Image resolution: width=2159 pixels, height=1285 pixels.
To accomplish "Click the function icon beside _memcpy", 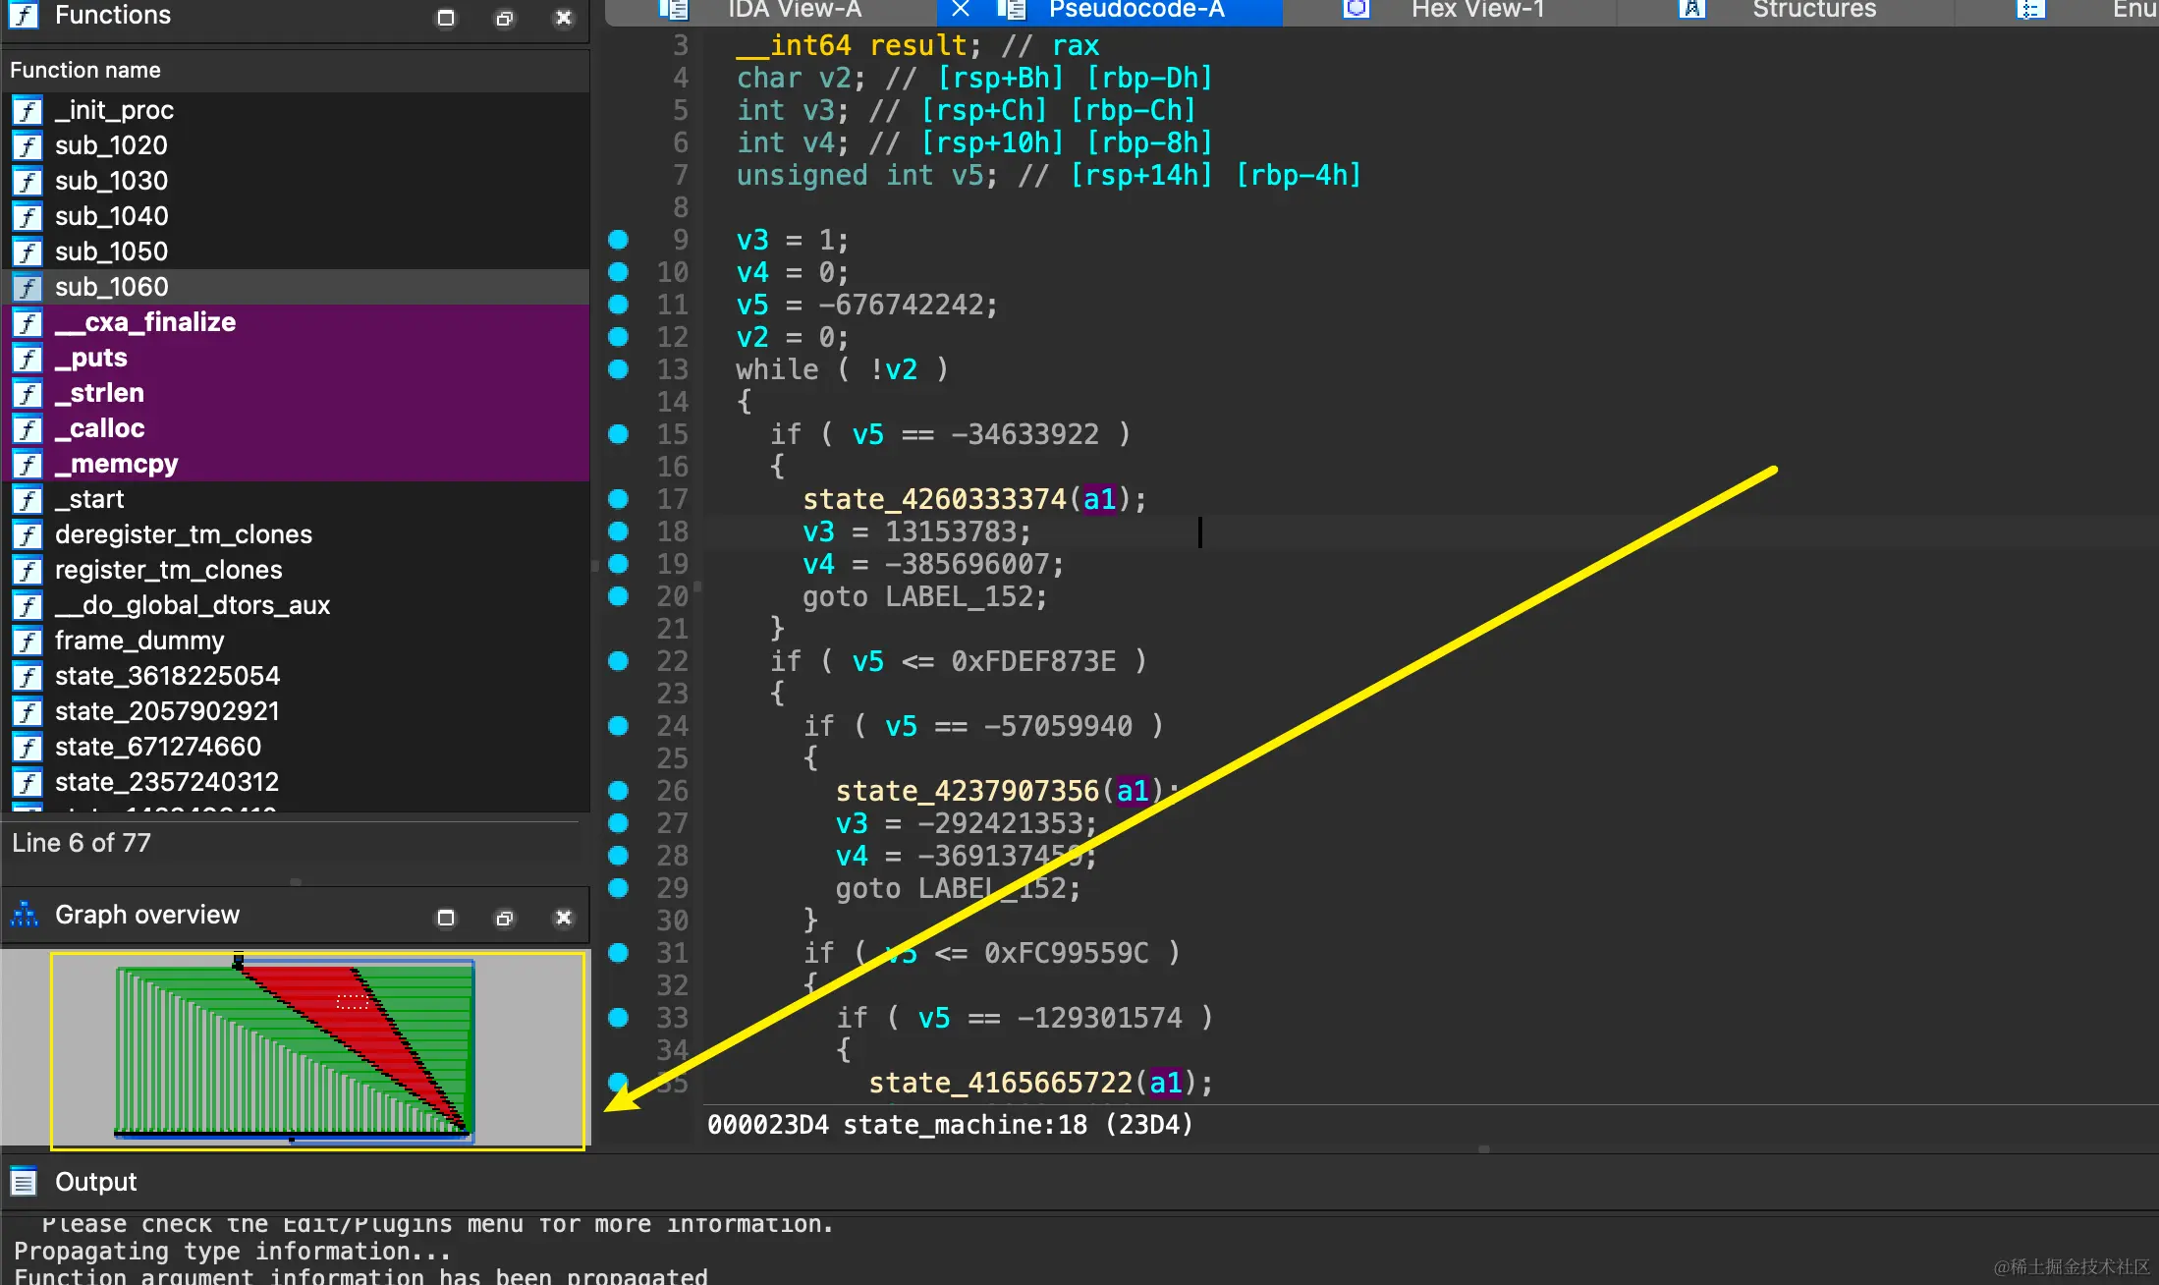I will coord(28,464).
